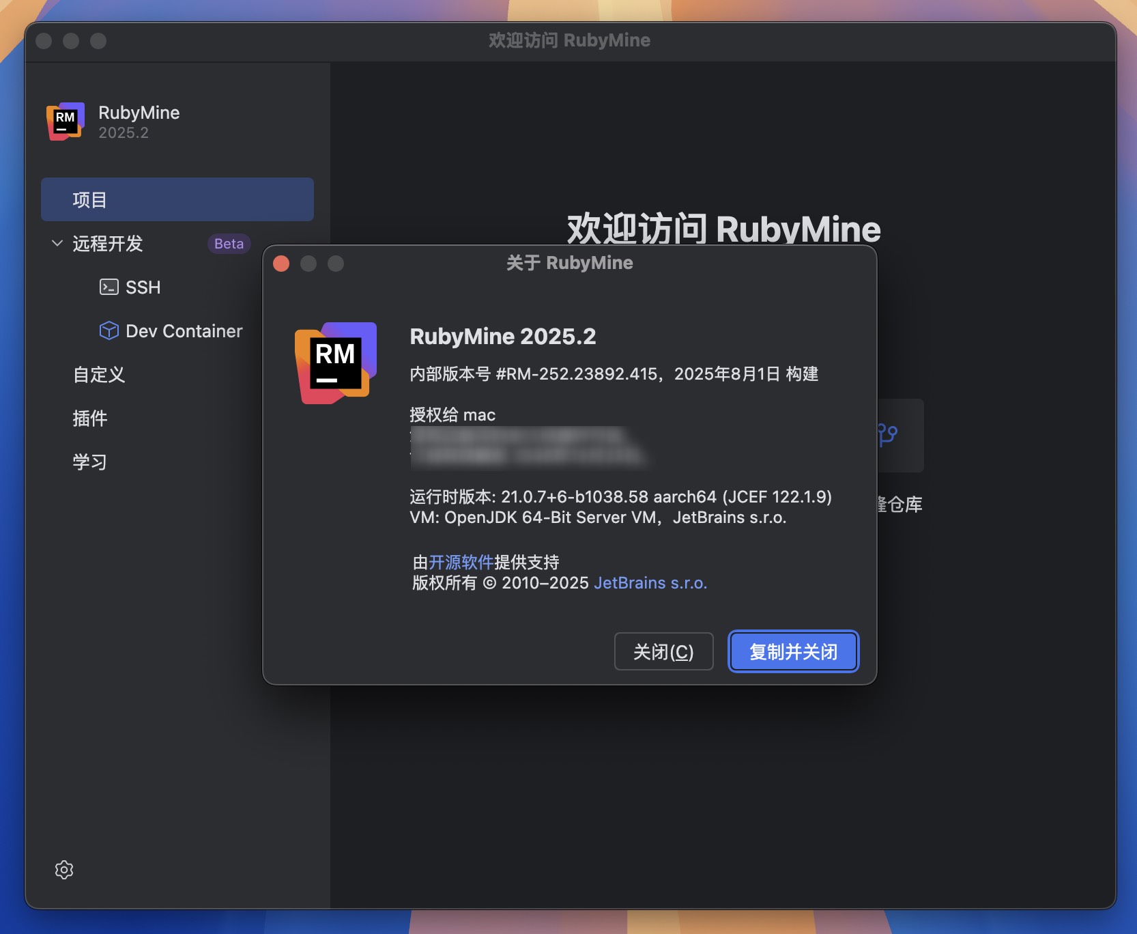This screenshot has width=1137, height=934.
Task: Click the SSH terminal icon
Action: (109, 287)
